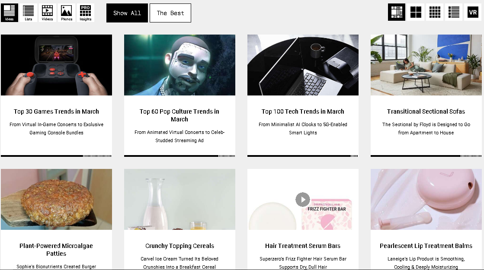Open Plant-Powered Microalgae Patties article
The image size is (484, 270).
pyautogui.click(x=56, y=250)
